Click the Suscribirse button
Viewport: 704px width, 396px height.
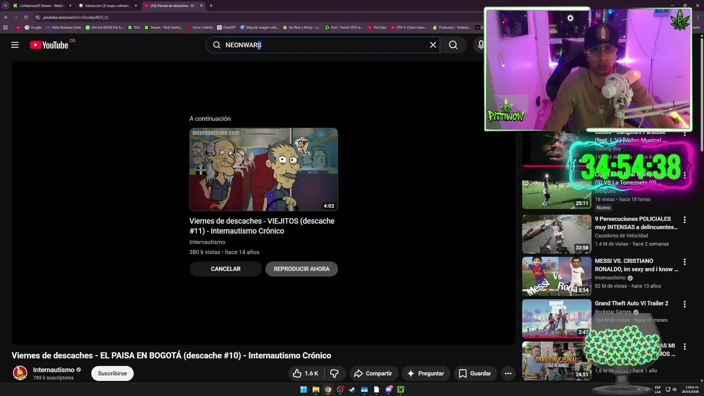point(112,373)
